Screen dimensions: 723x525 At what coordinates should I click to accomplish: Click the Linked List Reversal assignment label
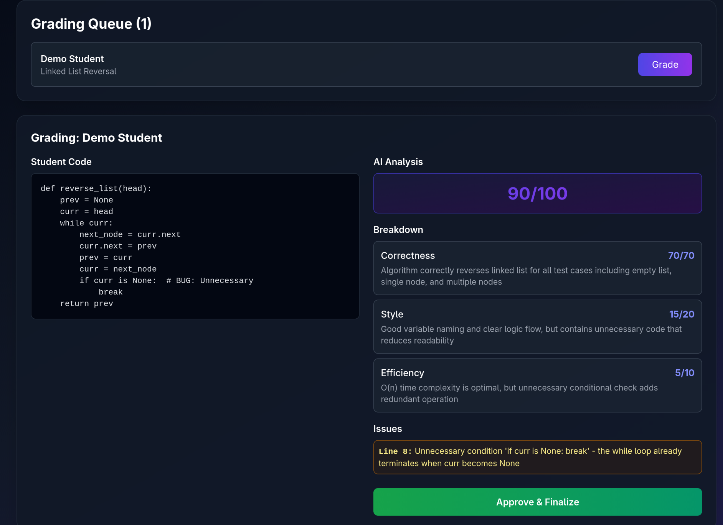(x=78, y=71)
